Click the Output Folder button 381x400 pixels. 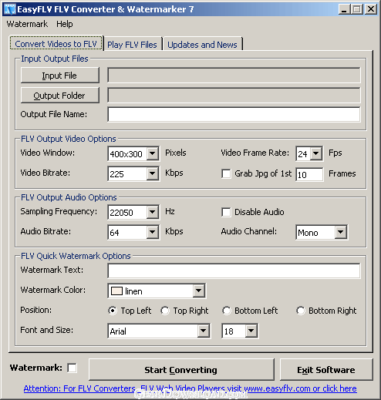(60, 96)
